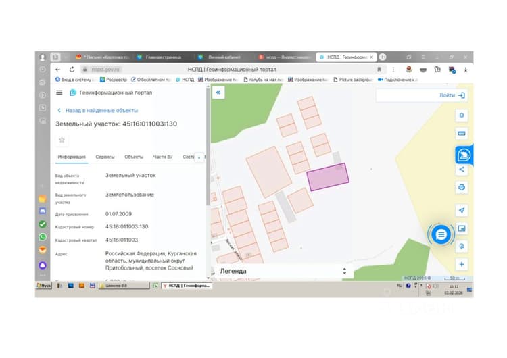
Task: Switch to the Объекты tab
Action: tap(134, 157)
